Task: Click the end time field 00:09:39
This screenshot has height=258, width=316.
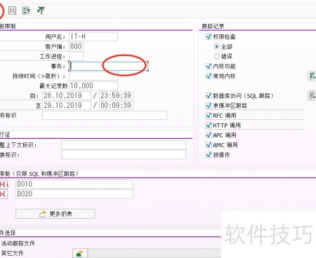Action: click(x=116, y=105)
